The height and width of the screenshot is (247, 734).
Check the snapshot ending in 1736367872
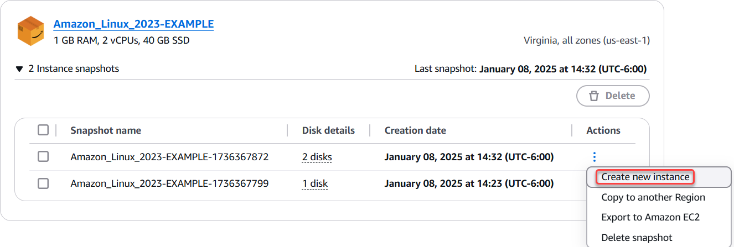tap(43, 156)
